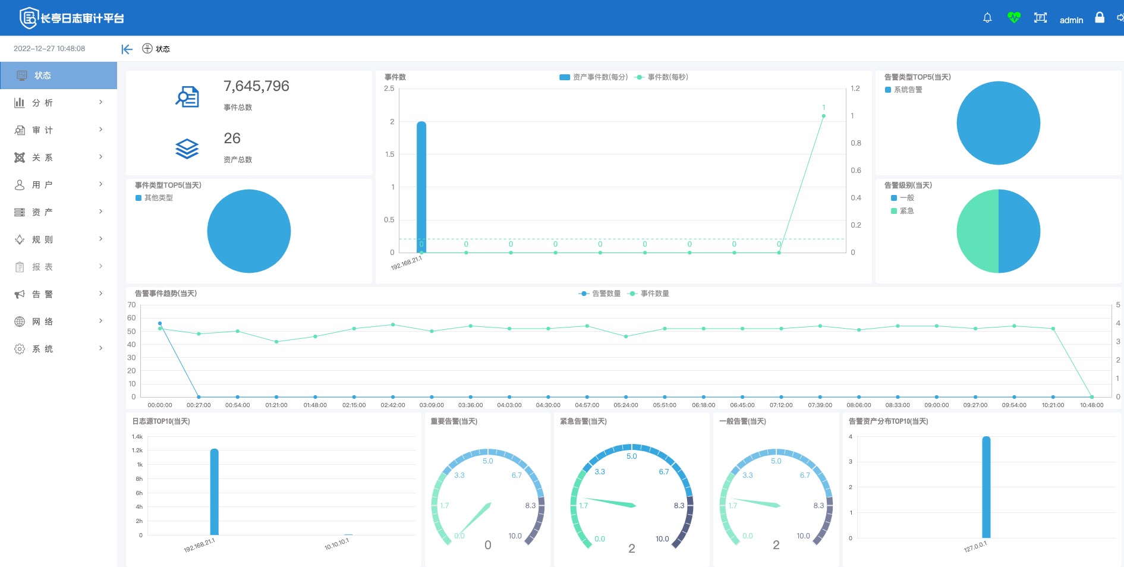1124x567 pixels.
Task: Click the 192.168.21.1 bar in 日志源TOP10
Action: coord(214,492)
